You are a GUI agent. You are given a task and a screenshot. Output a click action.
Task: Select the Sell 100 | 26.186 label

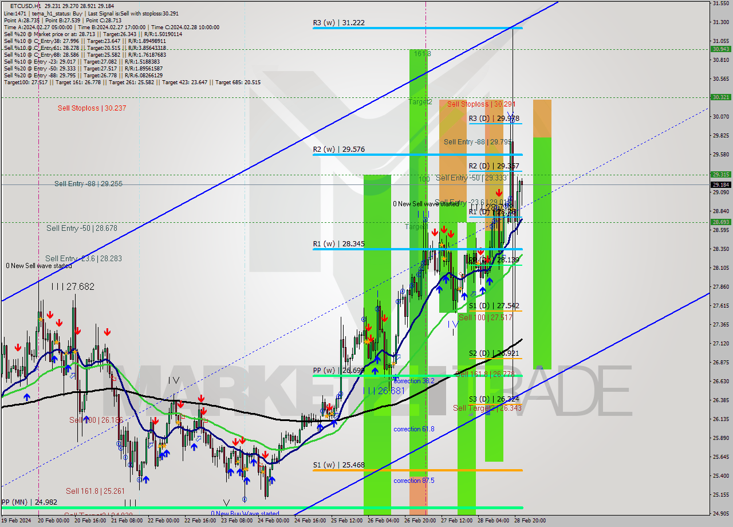[x=96, y=420]
